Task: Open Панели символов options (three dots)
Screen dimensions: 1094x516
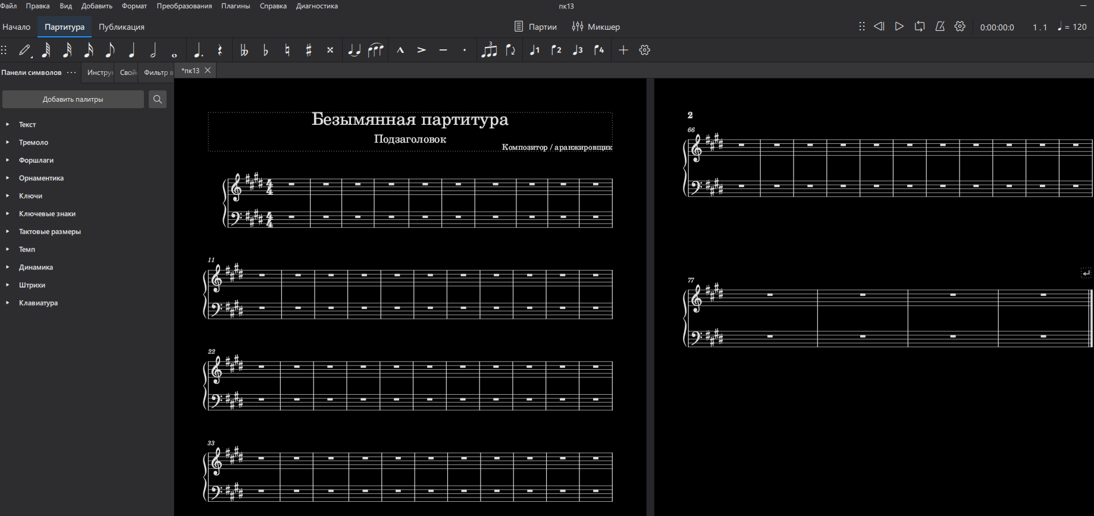Action: point(71,73)
